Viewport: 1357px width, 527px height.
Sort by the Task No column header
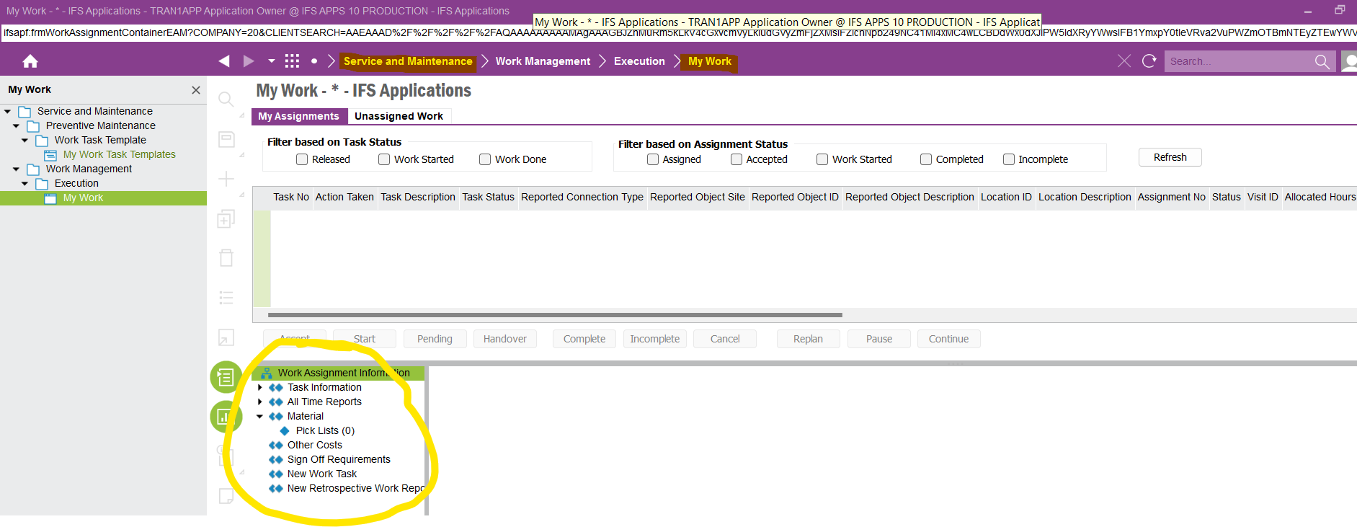click(x=290, y=197)
